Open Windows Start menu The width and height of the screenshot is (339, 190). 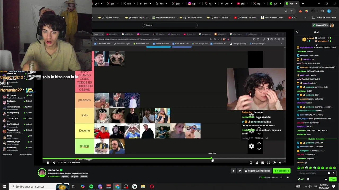[4, 187]
